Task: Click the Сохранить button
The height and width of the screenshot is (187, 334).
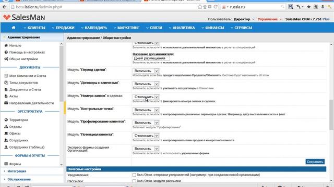Action: [315, 162]
